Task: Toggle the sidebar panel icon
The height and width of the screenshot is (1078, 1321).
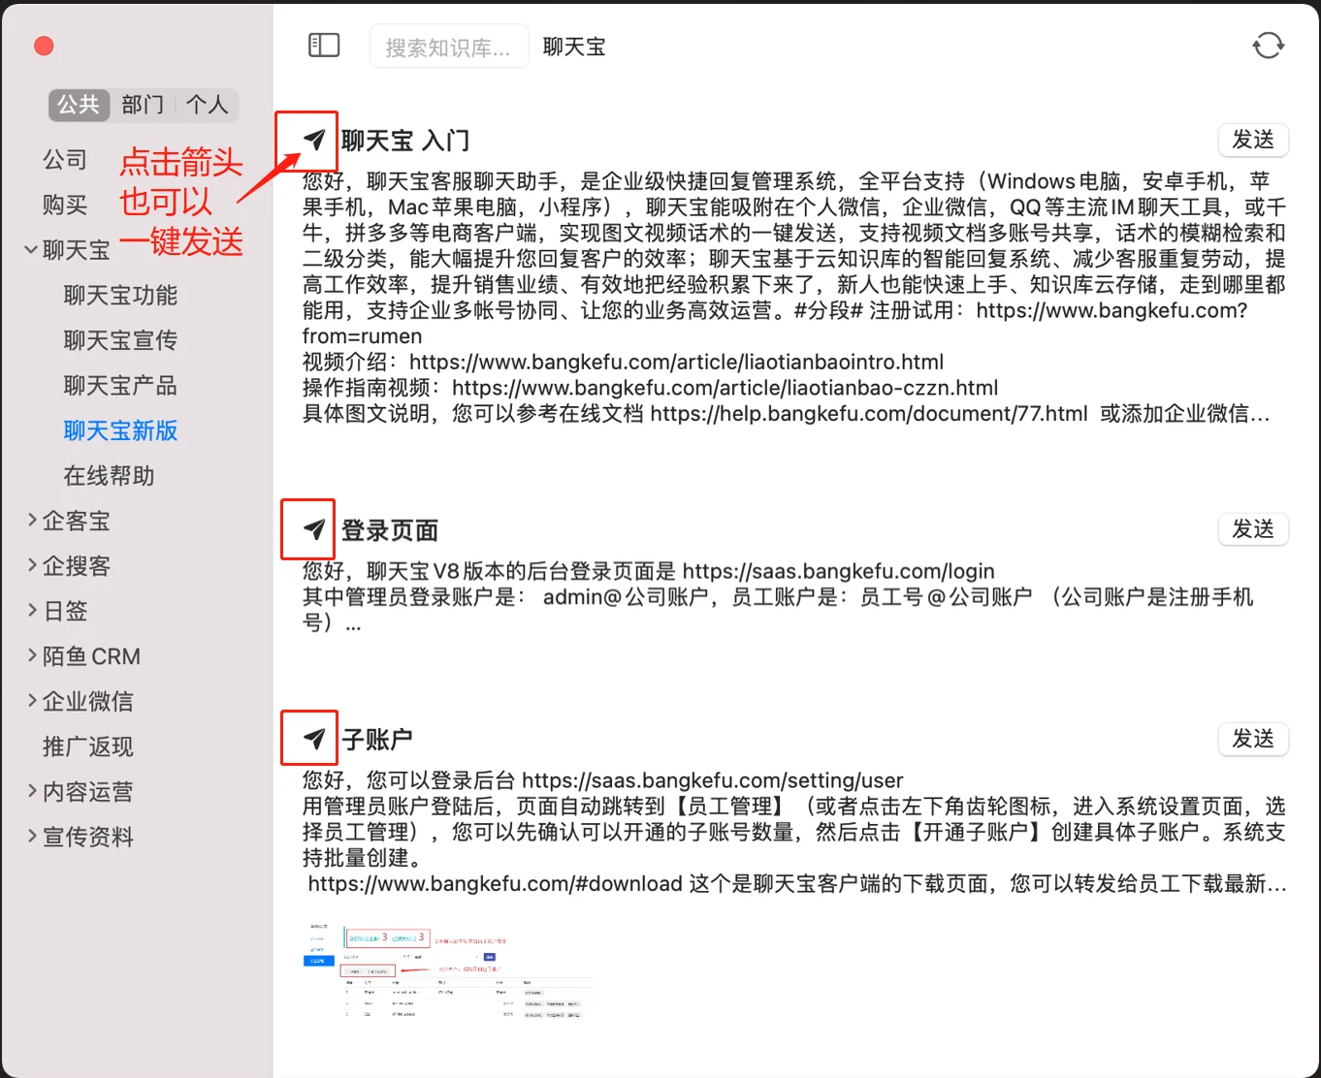Action: point(324,46)
